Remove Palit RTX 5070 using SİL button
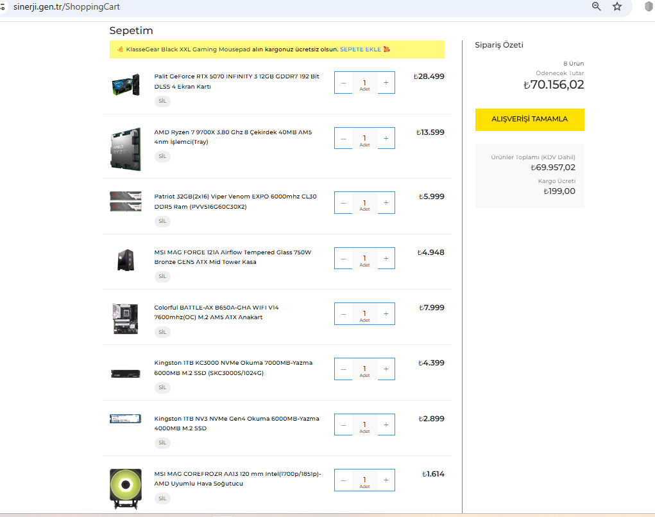This screenshot has height=517, width=655. [162, 101]
